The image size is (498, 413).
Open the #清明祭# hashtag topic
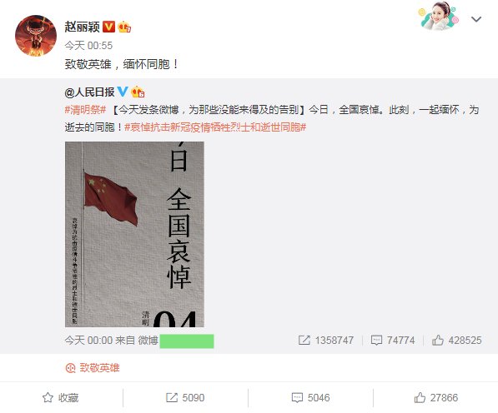point(85,110)
